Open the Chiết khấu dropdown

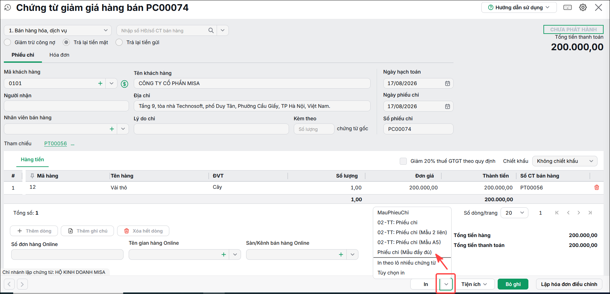(565, 161)
